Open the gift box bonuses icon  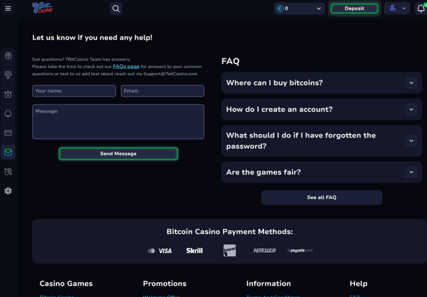coord(8,56)
